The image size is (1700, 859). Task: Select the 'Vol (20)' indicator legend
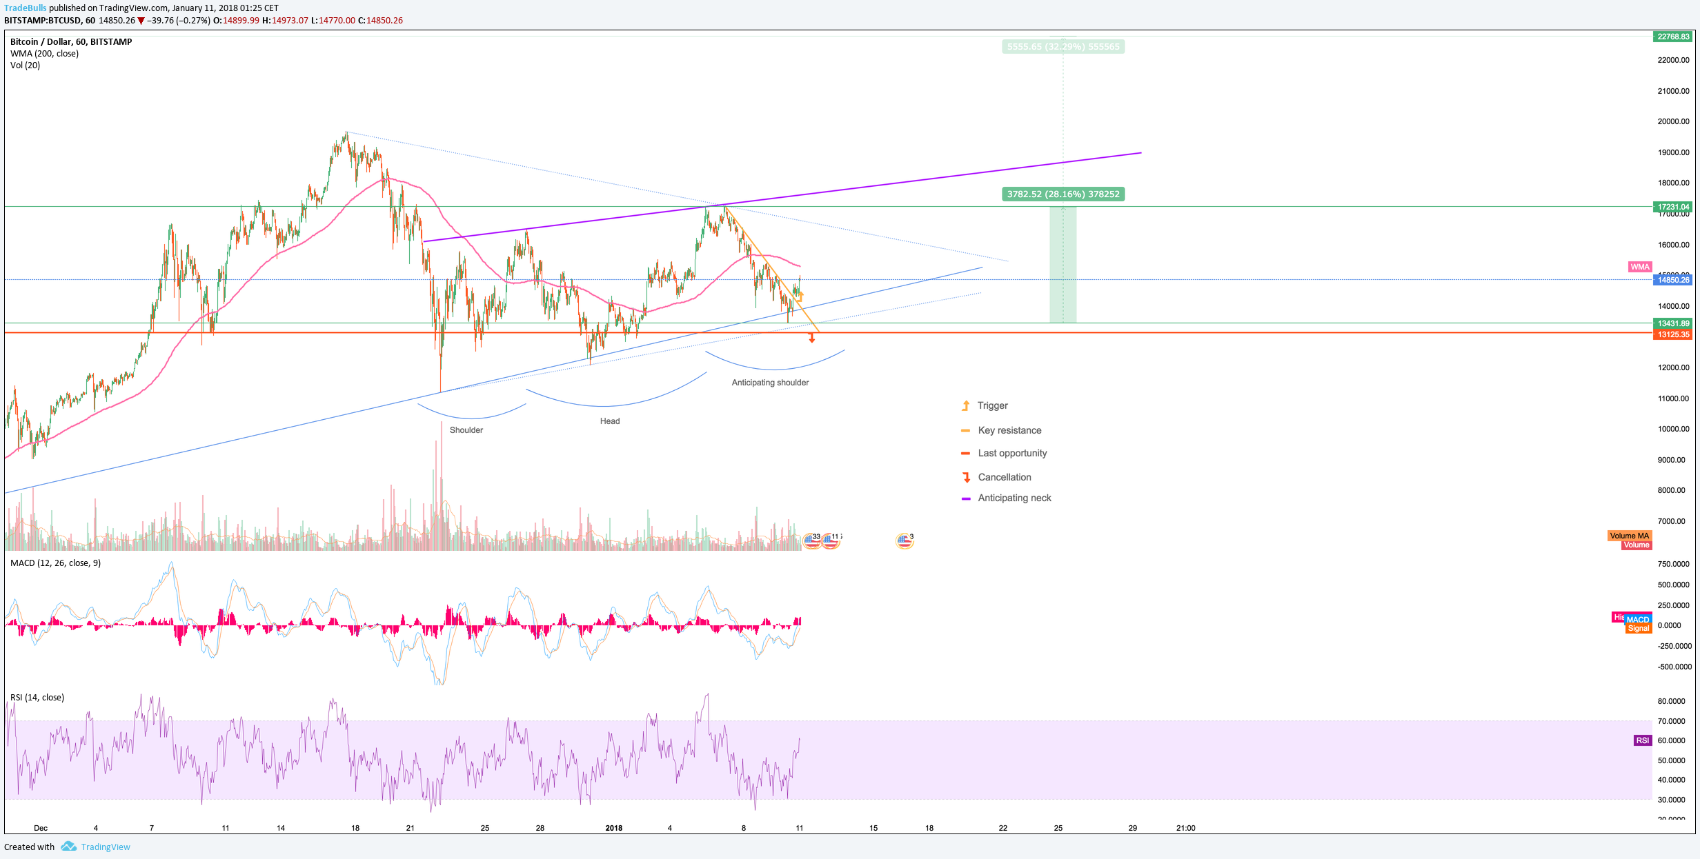point(25,65)
